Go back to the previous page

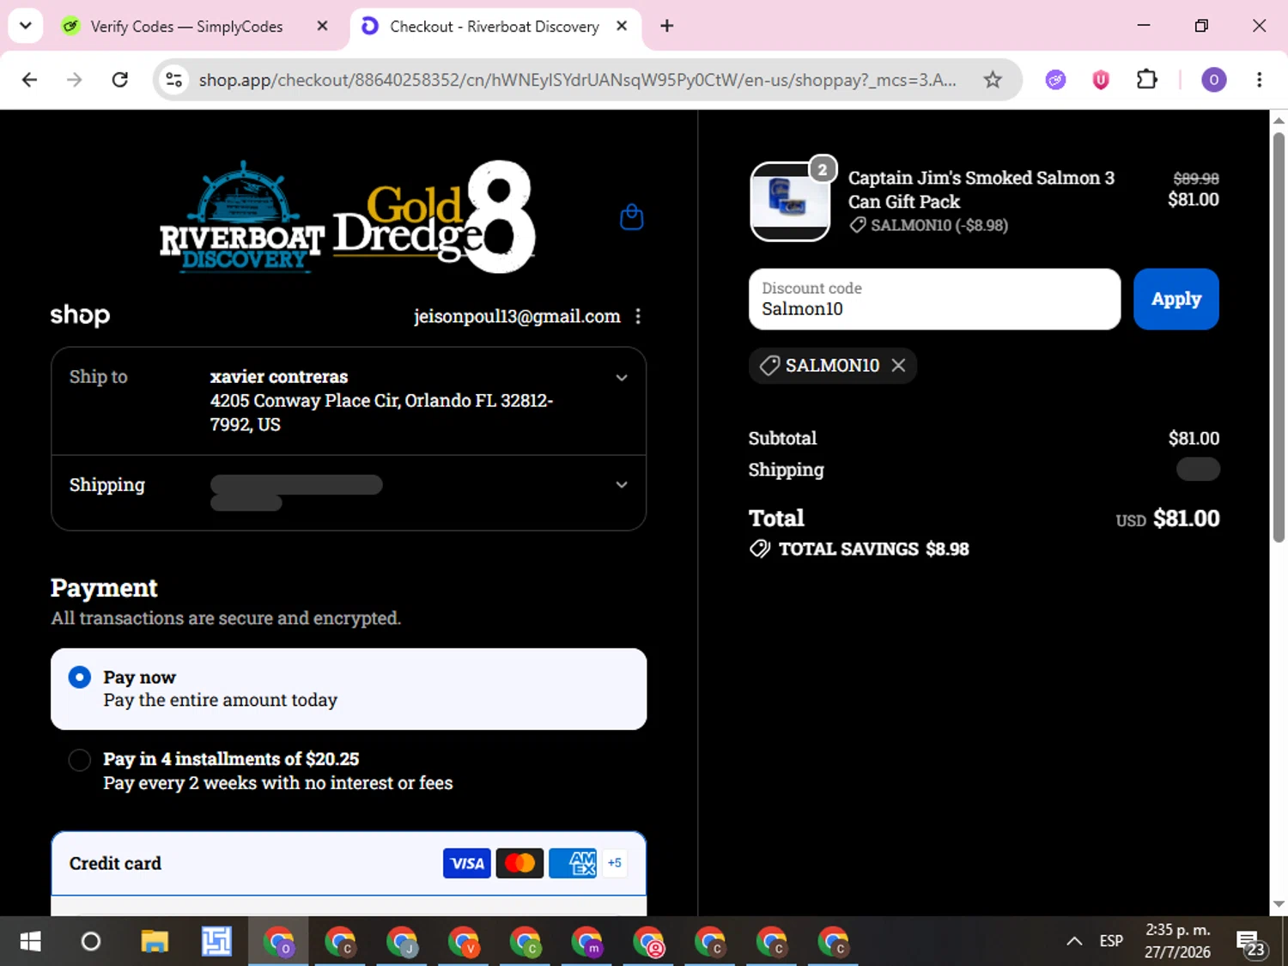(x=30, y=80)
